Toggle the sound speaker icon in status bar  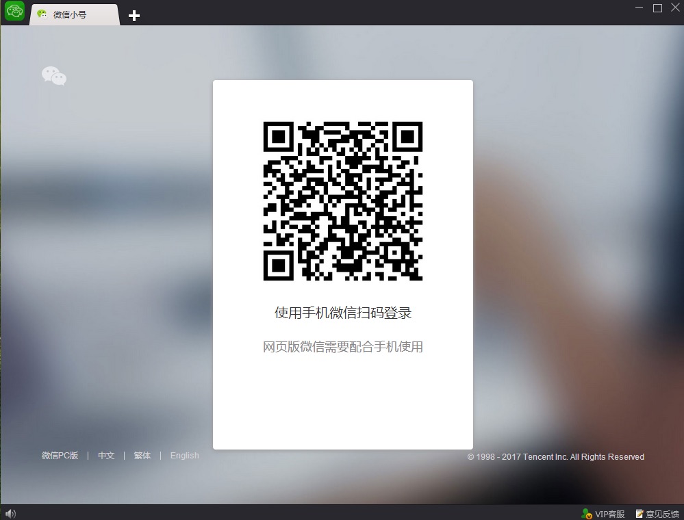click(x=10, y=514)
